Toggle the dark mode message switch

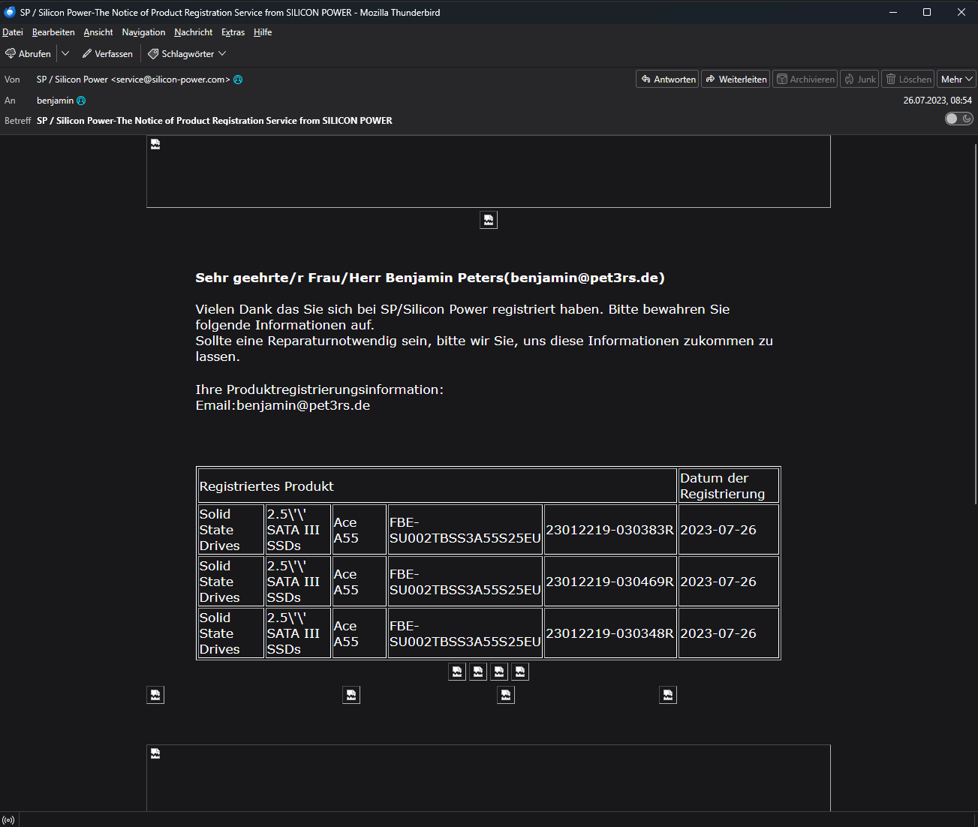pos(958,119)
